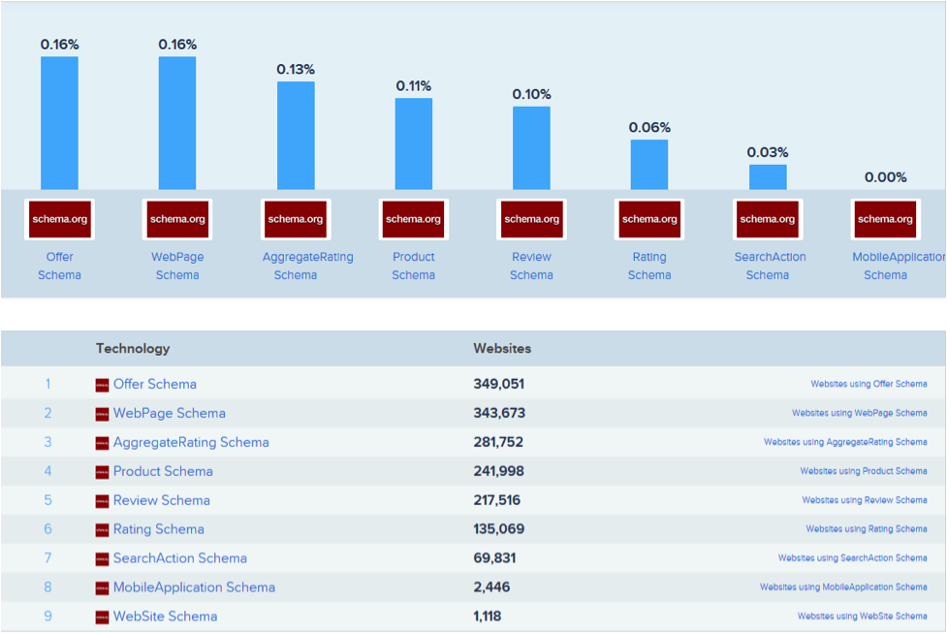Screen dimensions: 947x633
Task: Open 'Websites using Review Schema' link
Action: pyautogui.click(x=865, y=500)
